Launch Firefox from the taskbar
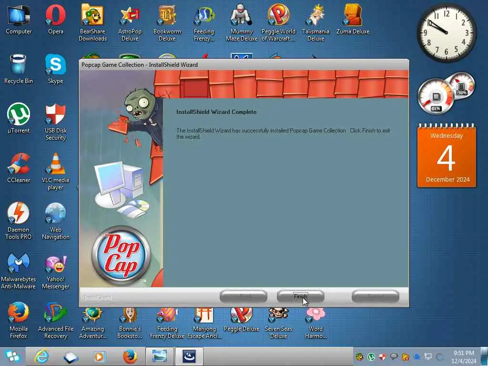 [x=130, y=356]
